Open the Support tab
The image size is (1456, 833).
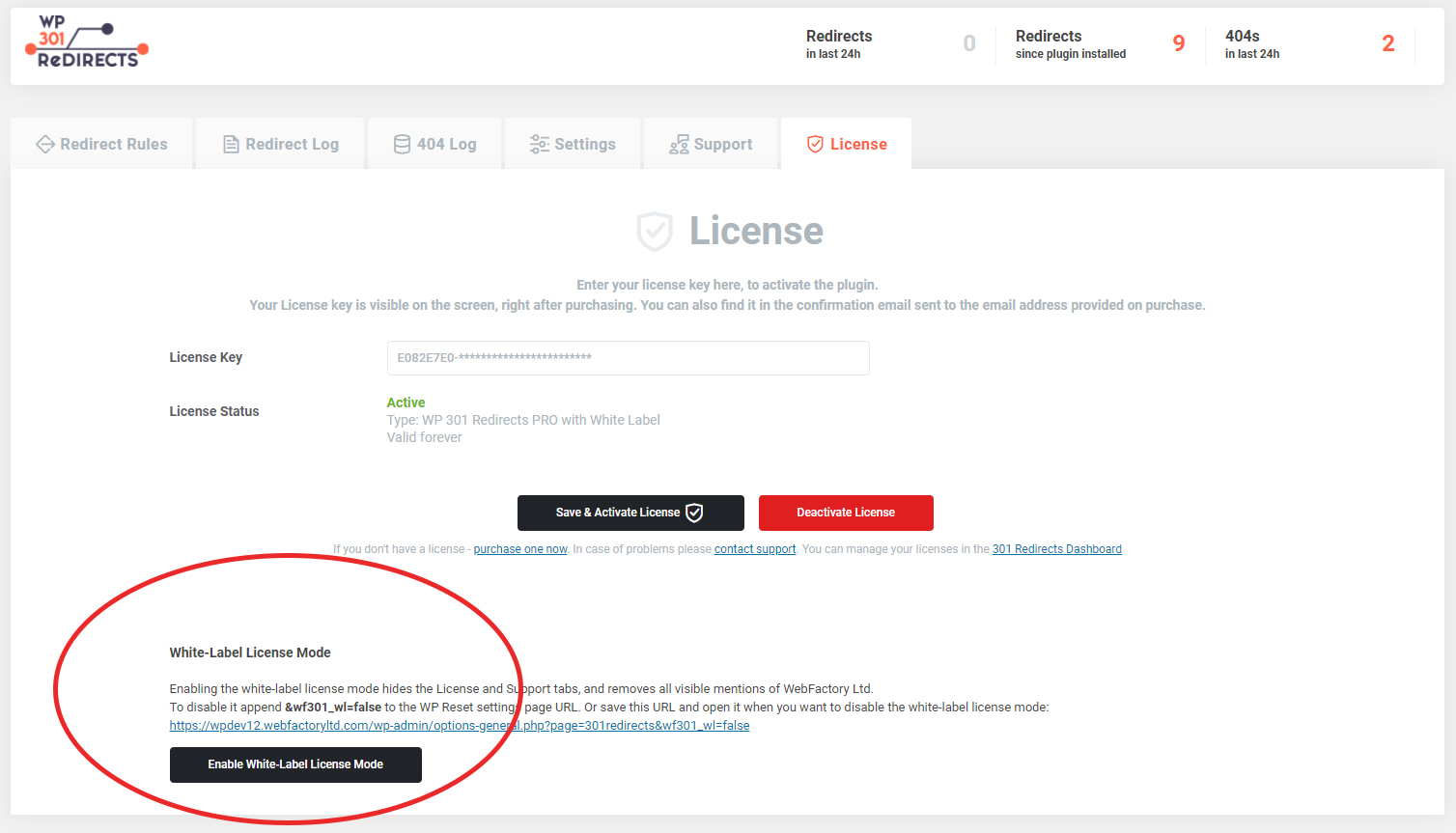point(711,144)
